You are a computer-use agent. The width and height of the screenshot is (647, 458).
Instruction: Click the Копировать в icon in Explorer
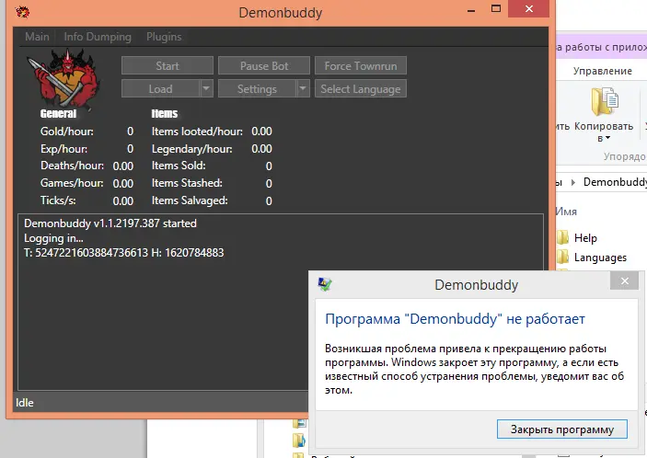tap(604, 101)
